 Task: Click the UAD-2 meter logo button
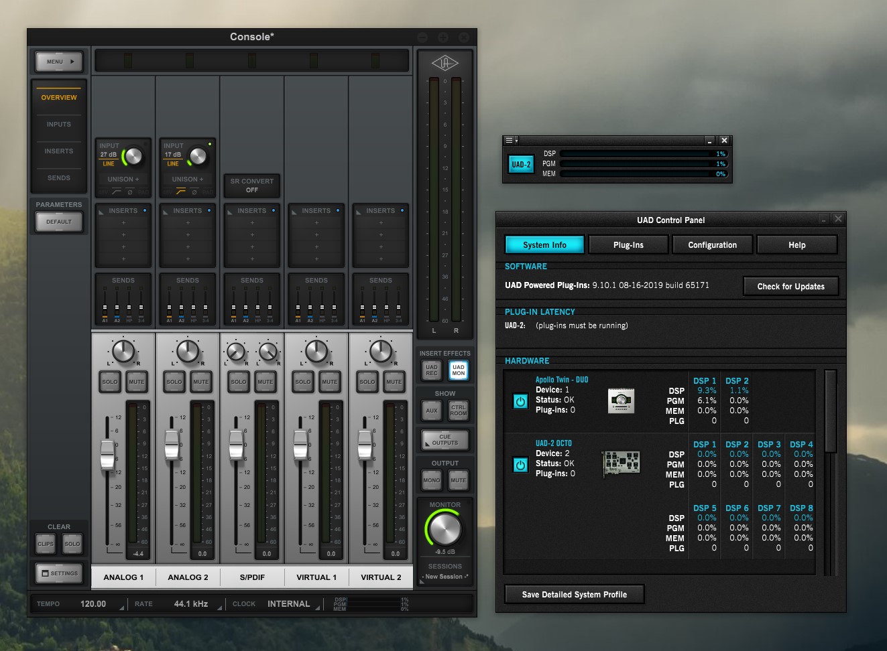(521, 164)
